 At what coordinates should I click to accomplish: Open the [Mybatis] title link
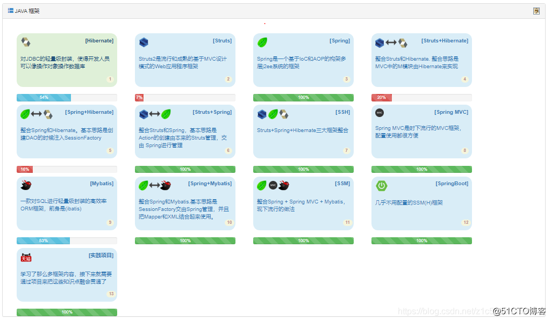(x=102, y=184)
